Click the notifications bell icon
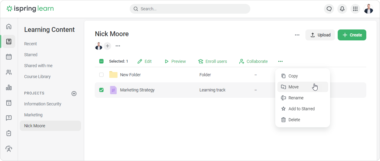This screenshot has width=380, height=161. (x=342, y=9)
